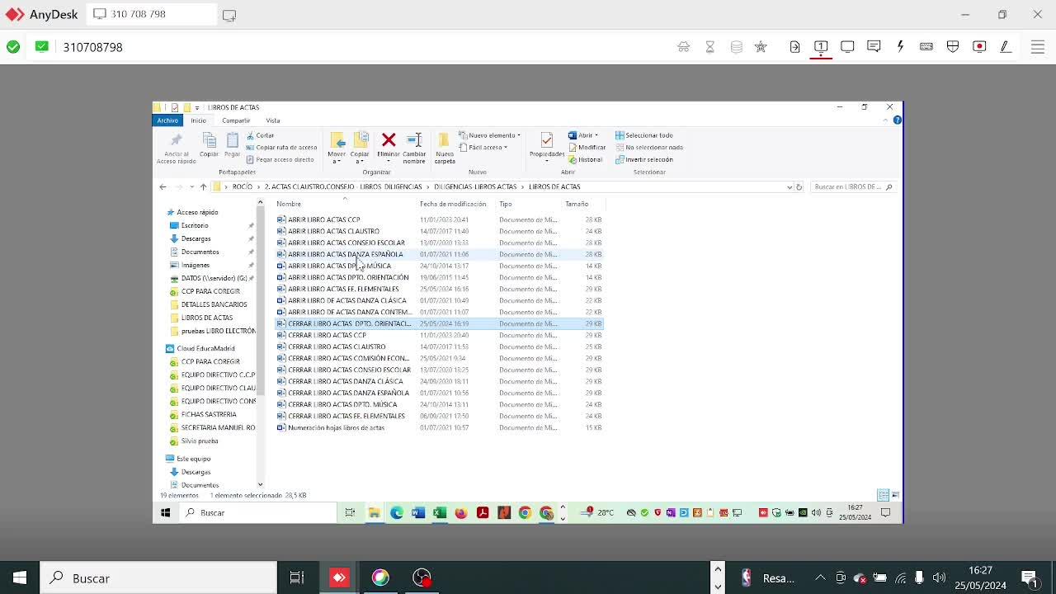Image resolution: width=1056 pixels, height=594 pixels.
Task: Click the AnyDesk favorite star icon
Action: coord(761,47)
